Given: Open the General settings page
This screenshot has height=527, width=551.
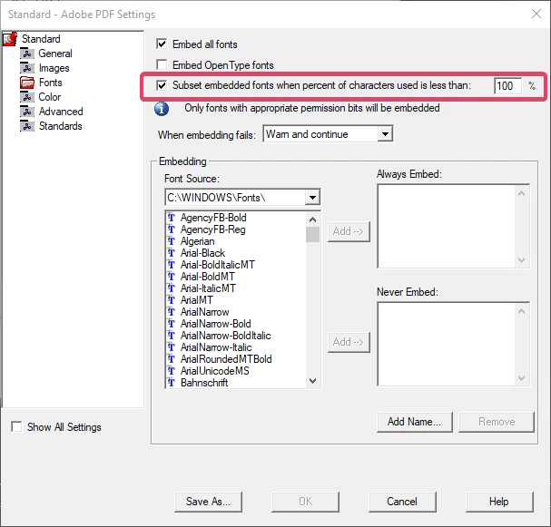Looking at the screenshot, I should tap(55, 54).
